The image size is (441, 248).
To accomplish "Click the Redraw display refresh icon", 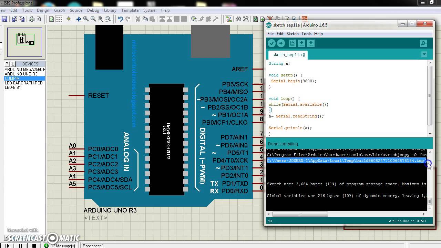I will coord(52,19).
